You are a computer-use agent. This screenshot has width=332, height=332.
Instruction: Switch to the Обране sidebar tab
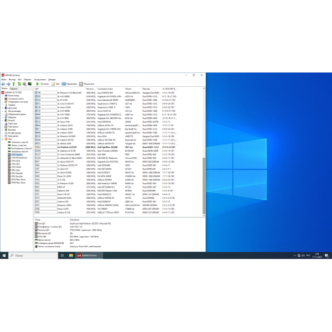pos(13,89)
